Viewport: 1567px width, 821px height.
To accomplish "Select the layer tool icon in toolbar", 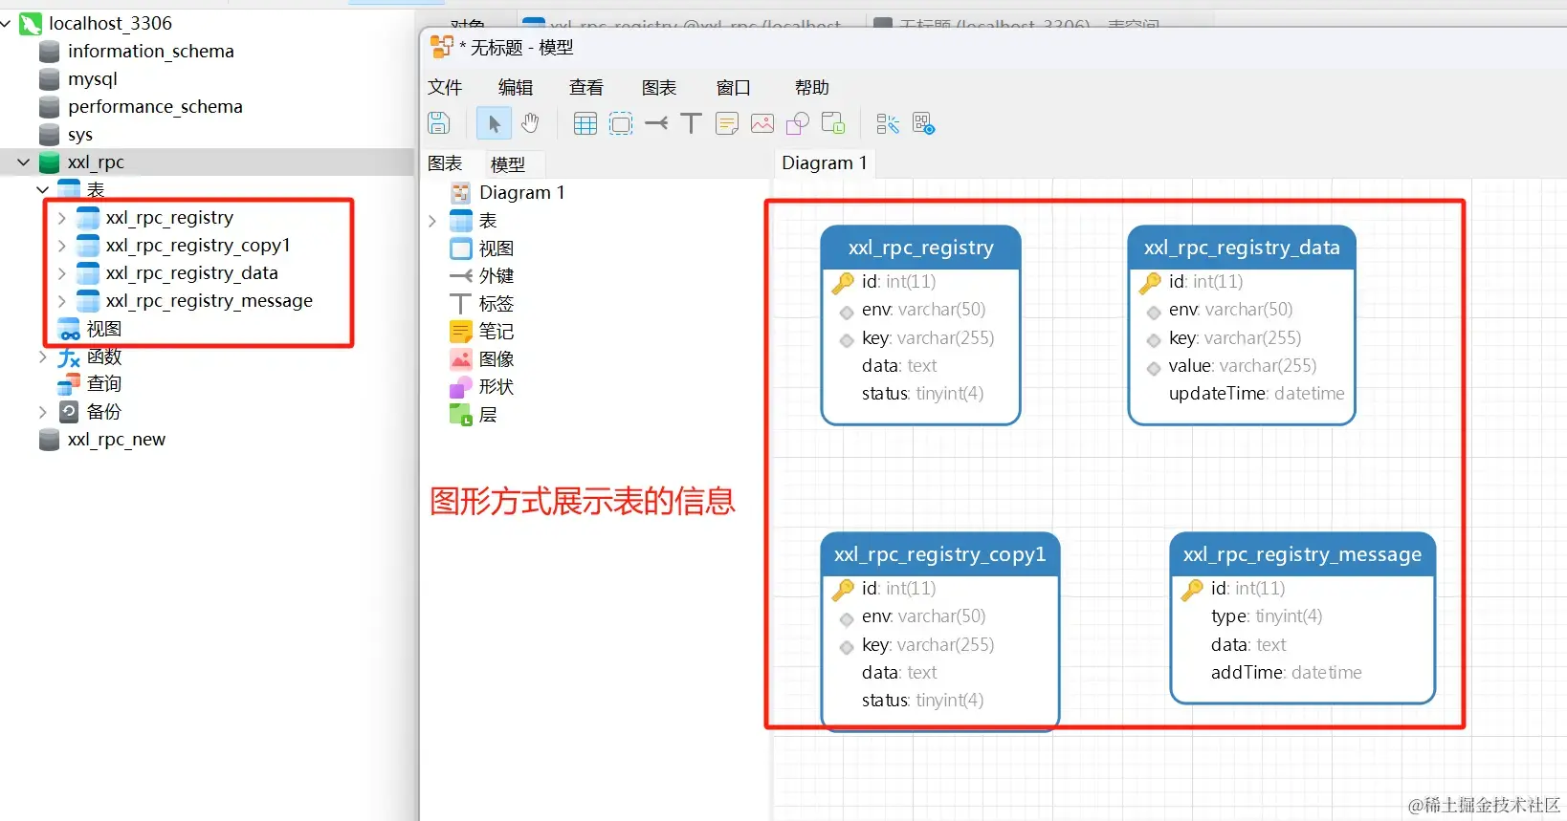I will (x=833, y=123).
